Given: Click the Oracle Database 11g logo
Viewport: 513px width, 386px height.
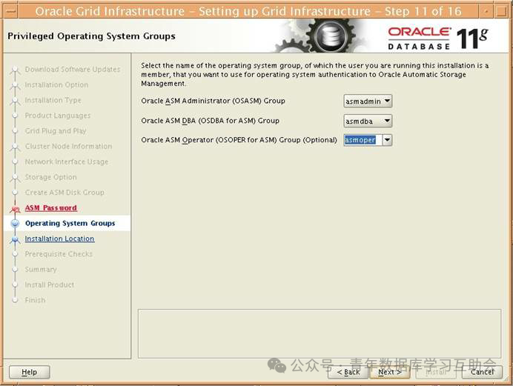Looking at the screenshot, I should click(437, 39).
